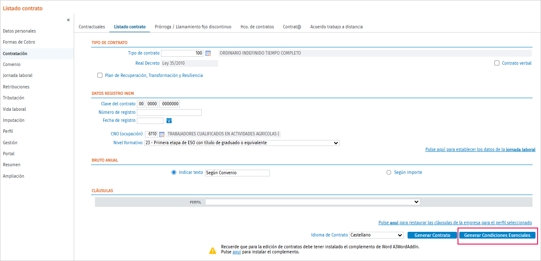Image resolution: width=541 pixels, height=261 pixels.
Task: Click the Tipo de contrato code field
Action: (182, 53)
